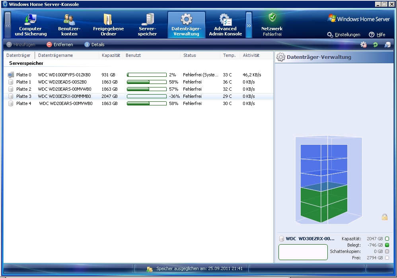Click the system disk icon beside Platte 0
This screenshot has height=278, width=397.
11,75
